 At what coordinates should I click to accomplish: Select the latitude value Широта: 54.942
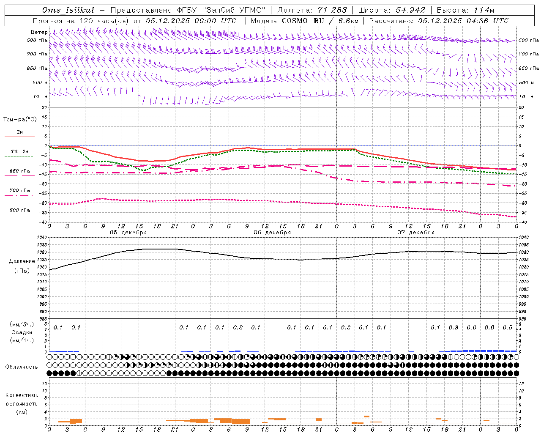pos(391,10)
